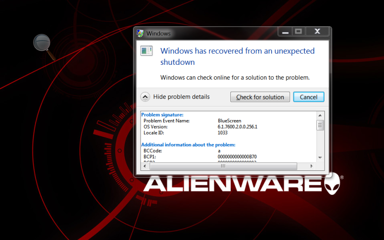Collapse details with the Hide problem details chevron
The height and width of the screenshot is (240, 384).
click(145, 97)
